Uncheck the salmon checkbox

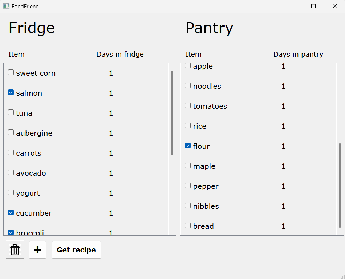11,93
